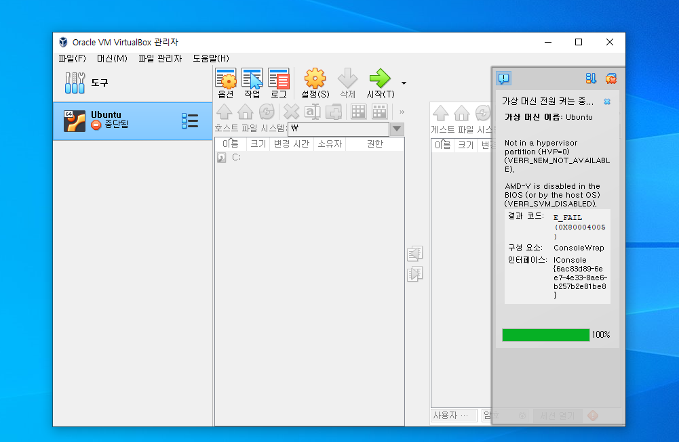Image resolution: width=679 pixels, height=442 pixels.
Task: Toggle notification order sort icon
Action: (x=591, y=79)
